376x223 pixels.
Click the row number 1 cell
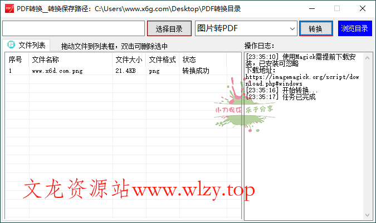point(11,71)
